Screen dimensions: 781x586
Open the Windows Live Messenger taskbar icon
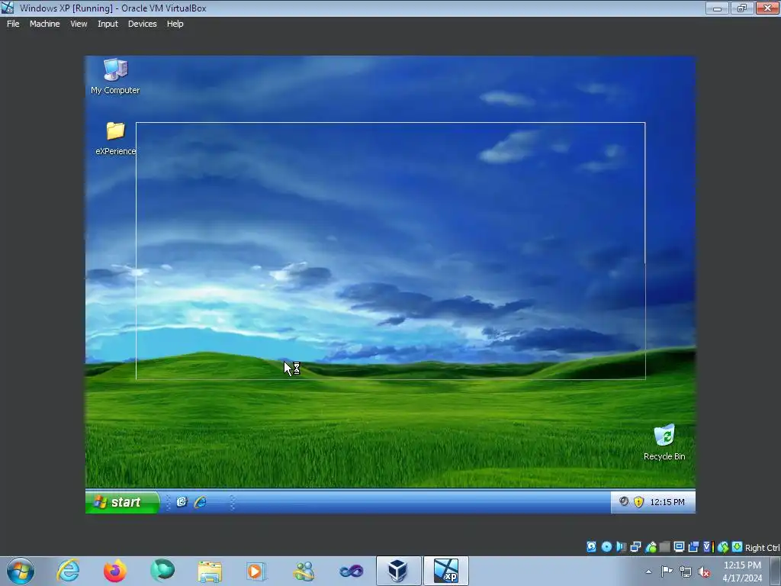(x=304, y=571)
